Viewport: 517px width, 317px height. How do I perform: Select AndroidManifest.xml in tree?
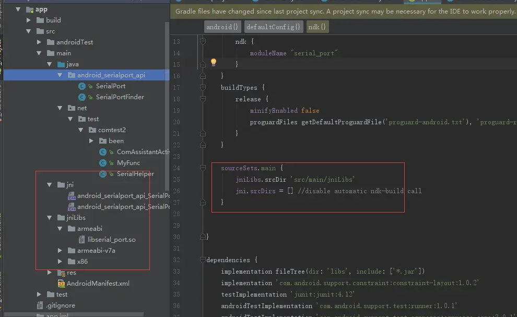click(x=98, y=284)
